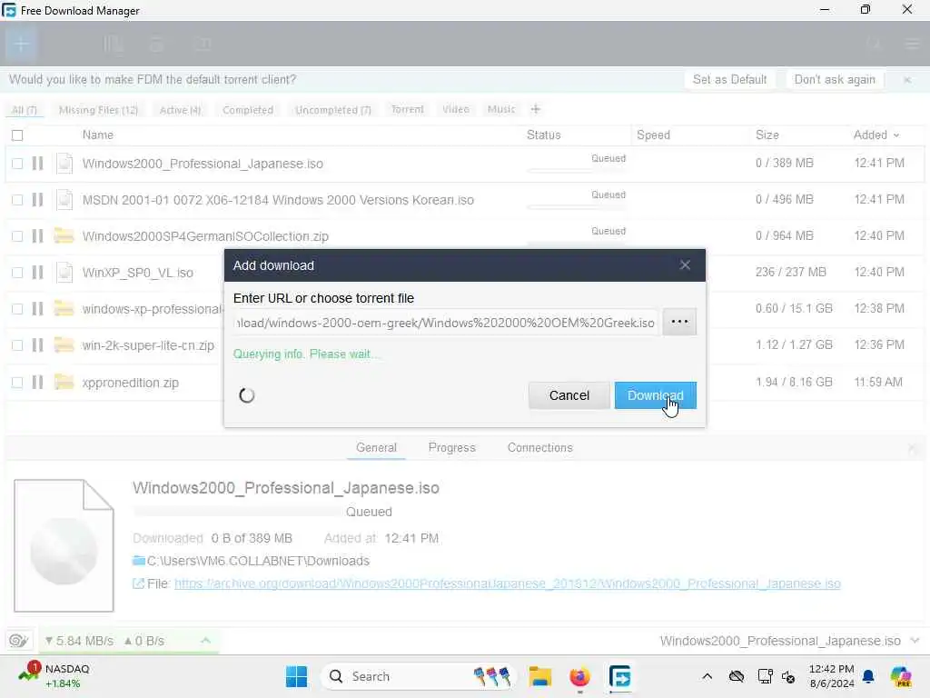Open Windows Start menu
930x698 pixels.
tap(297, 676)
